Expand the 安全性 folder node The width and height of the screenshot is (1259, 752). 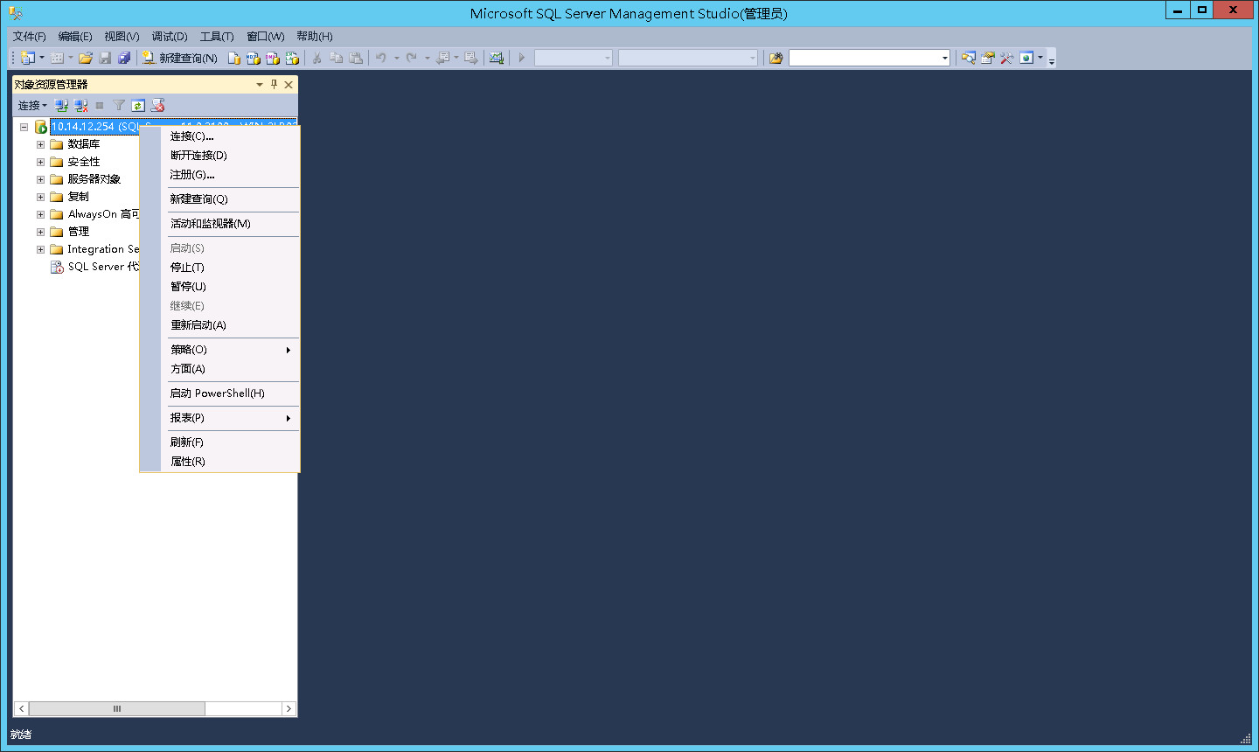(x=40, y=162)
